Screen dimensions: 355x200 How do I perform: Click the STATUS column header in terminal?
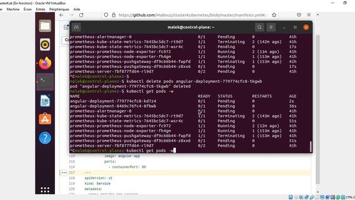(x=225, y=96)
